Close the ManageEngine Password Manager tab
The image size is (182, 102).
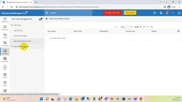31,2
